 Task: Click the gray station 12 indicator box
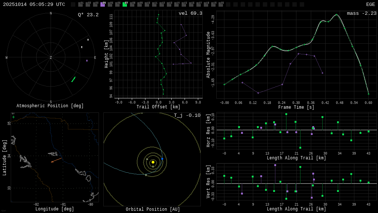162,4
